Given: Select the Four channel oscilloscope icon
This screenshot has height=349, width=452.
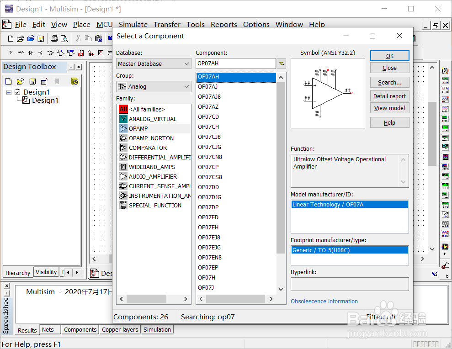Looking at the screenshot, I should point(445,109).
